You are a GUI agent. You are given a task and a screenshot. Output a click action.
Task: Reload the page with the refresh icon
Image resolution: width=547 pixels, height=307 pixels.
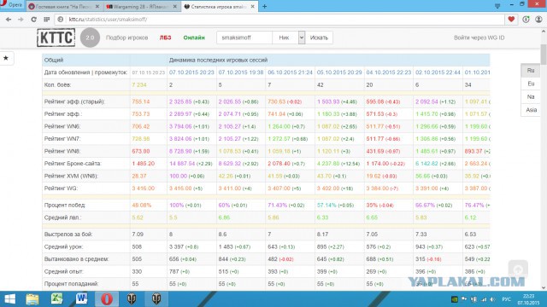tap(33, 20)
